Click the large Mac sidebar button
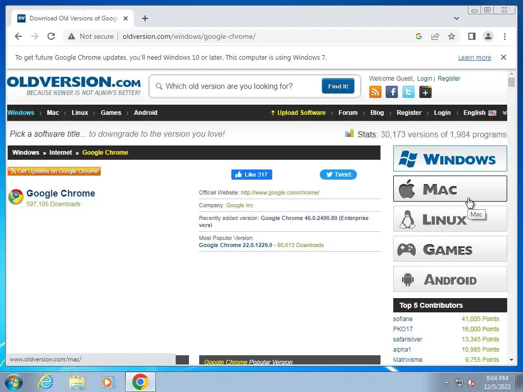The width and height of the screenshot is (523, 392). click(450, 189)
